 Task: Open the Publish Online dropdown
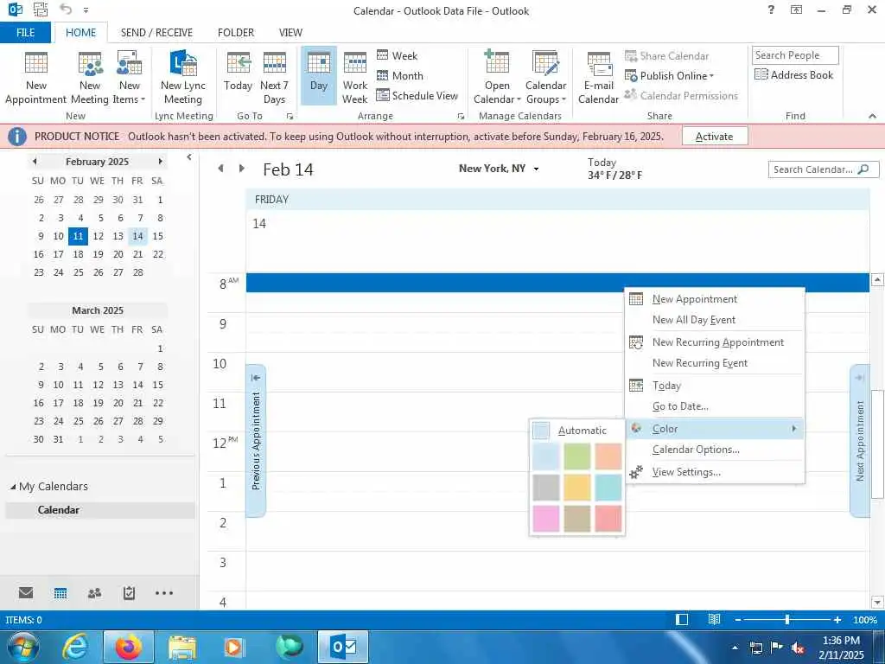pos(670,76)
